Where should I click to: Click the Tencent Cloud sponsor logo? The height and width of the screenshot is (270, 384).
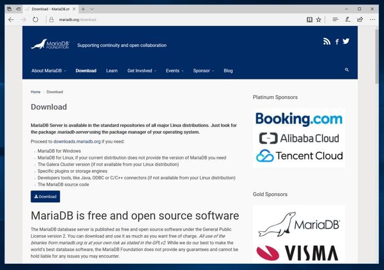[299, 156]
